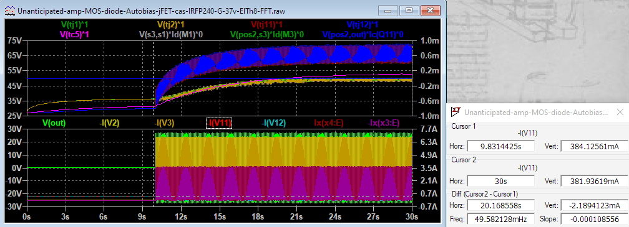Viewport: 629px width, 227px height.
Task: Click the Freq field 49.582128mHz
Action: 500,219
